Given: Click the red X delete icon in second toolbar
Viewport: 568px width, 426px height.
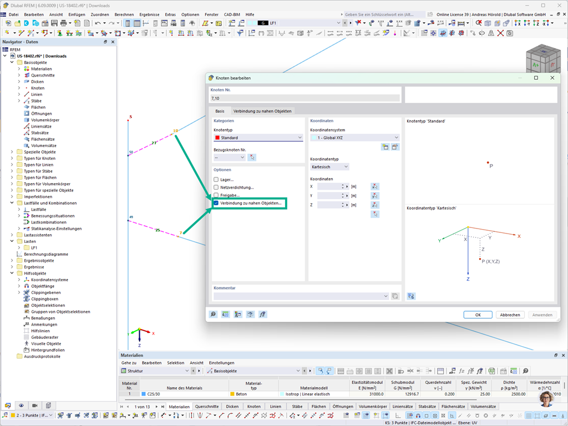Looking at the screenshot, I should (x=500, y=33).
